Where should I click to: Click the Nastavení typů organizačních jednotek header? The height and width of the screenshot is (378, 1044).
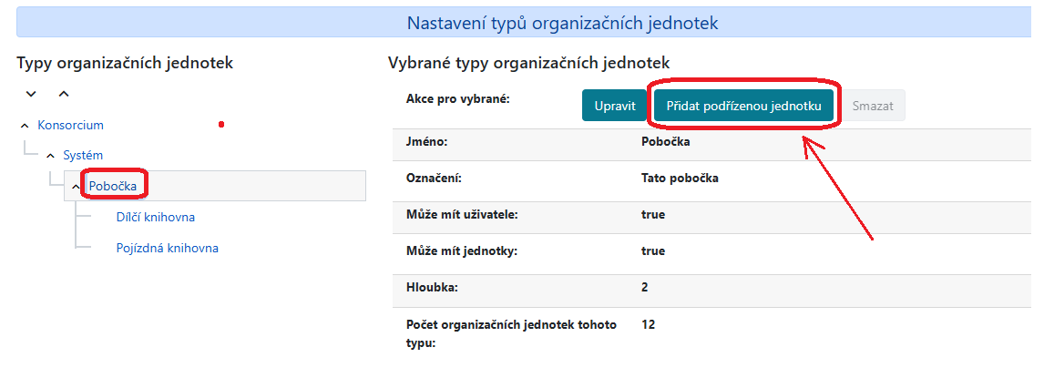562,23
